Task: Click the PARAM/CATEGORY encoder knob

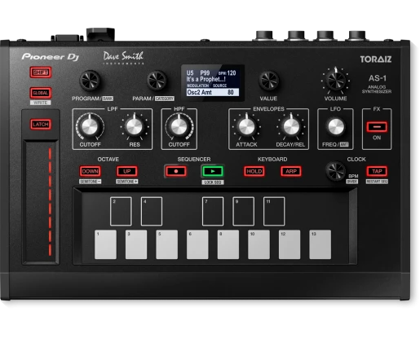Action: [x=157, y=81]
